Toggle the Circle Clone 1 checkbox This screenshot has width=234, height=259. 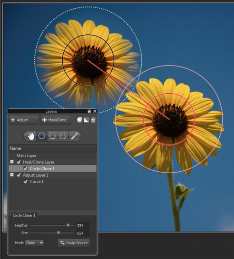click(26, 169)
